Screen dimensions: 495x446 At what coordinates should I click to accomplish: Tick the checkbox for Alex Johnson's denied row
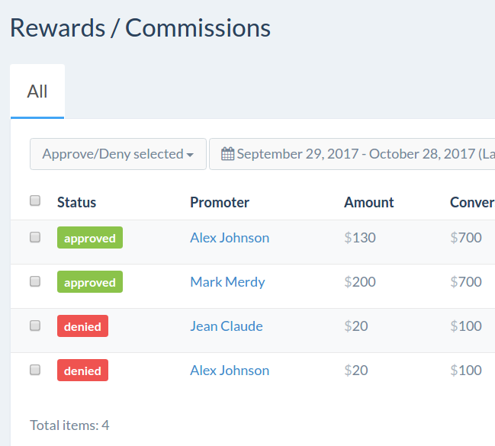coord(35,370)
